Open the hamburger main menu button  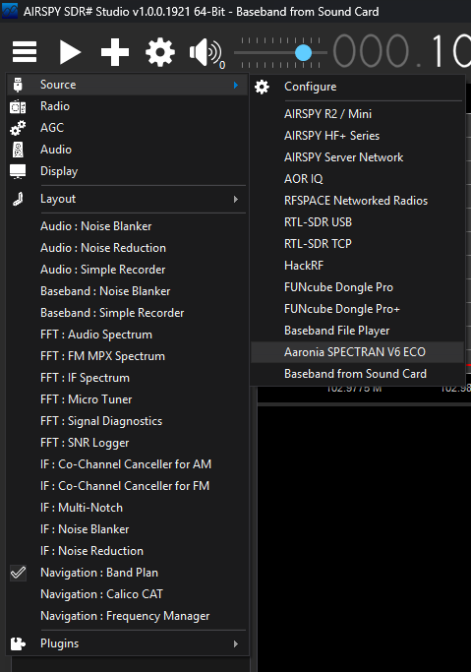(x=25, y=52)
